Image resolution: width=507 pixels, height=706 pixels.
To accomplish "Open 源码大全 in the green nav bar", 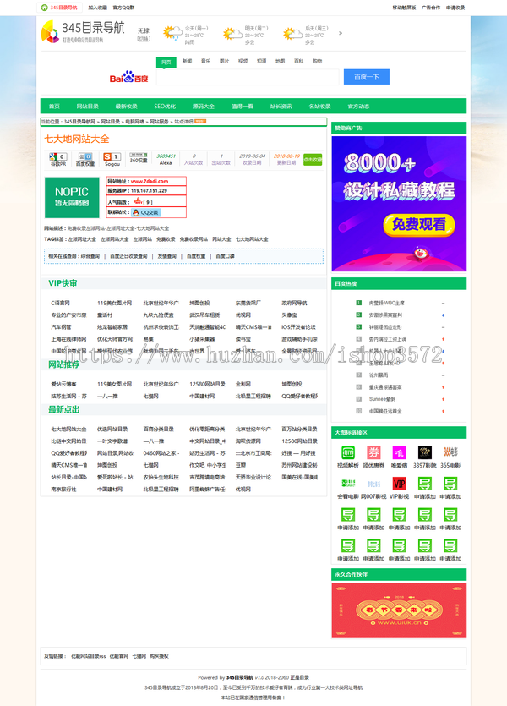I will point(204,107).
